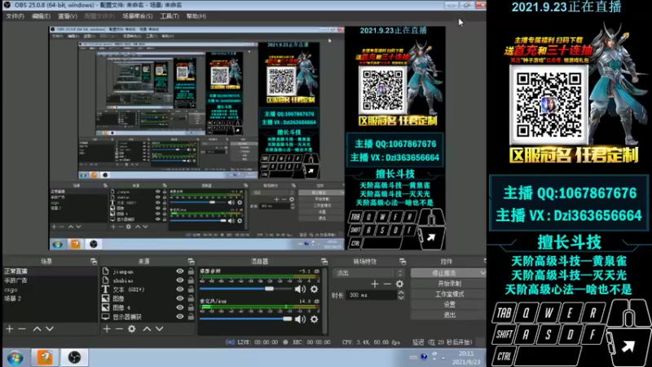Hide the 文本 (GDI+) source

[x=180, y=289]
